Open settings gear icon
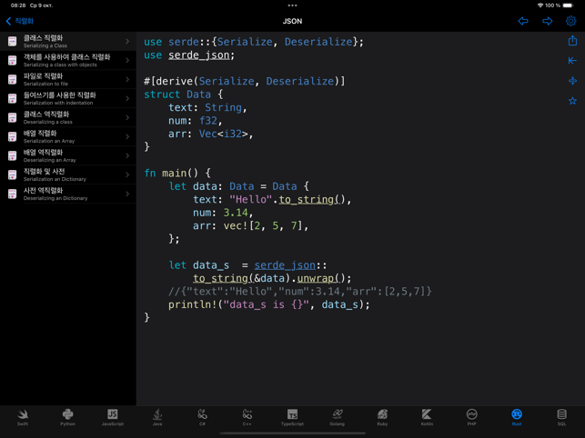The width and height of the screenshot is (585, 438). [570, 21]
